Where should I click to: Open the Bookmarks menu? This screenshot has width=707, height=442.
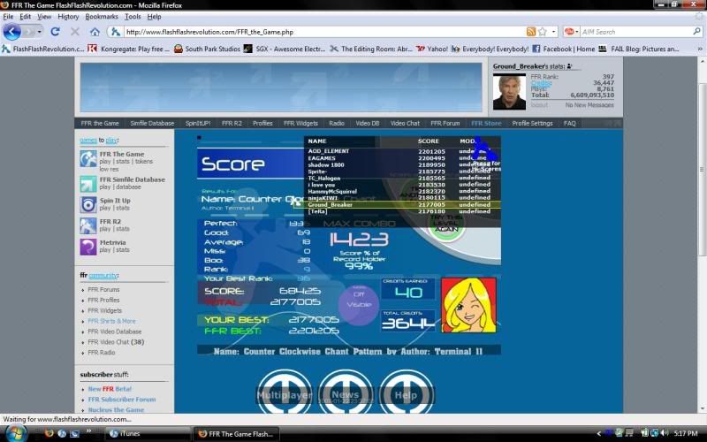[x=102, y=17]
